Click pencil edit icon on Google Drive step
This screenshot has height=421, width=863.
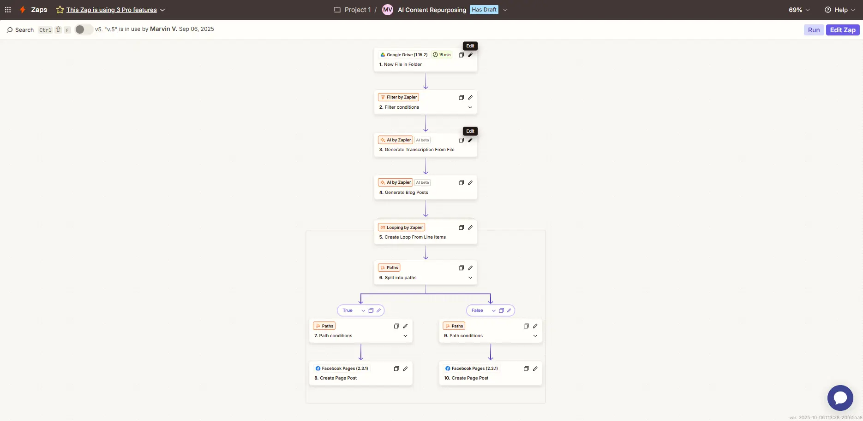coord(470,55)
